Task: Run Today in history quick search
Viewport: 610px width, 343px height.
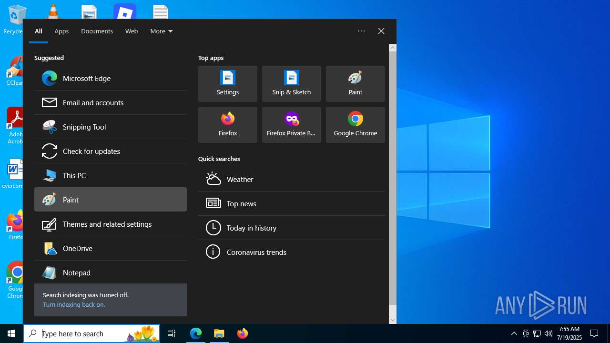Action: (292, 228)
